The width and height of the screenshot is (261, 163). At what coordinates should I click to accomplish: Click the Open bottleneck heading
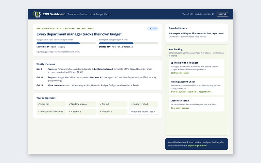(178, 28)
